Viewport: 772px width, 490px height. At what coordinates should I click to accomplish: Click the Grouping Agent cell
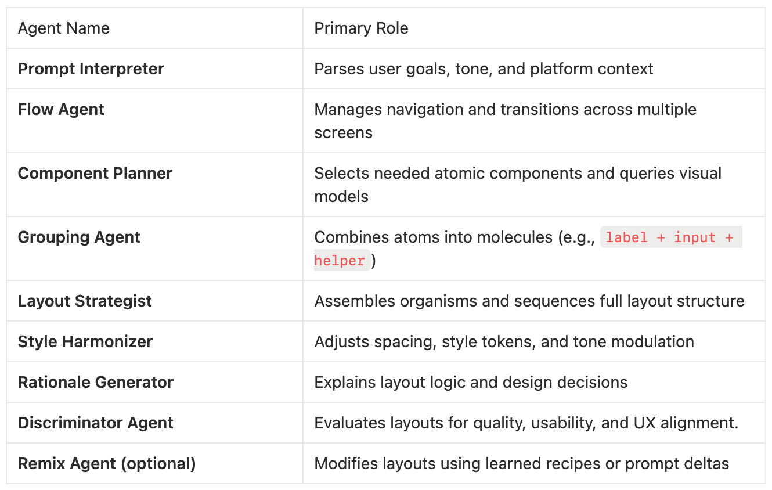pyautogui.click(x=79, y=237)
